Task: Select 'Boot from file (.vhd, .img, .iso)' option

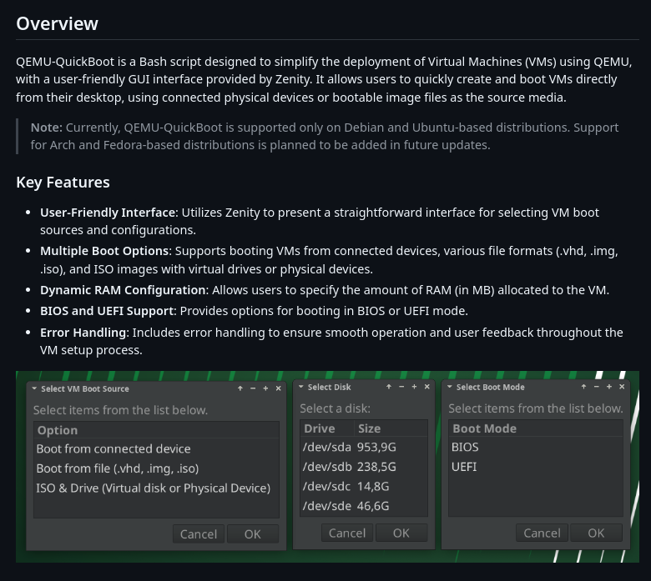Action: click(x=156, y=468)
